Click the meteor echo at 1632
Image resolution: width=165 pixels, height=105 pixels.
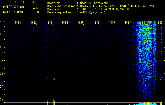tap(37, 78)
